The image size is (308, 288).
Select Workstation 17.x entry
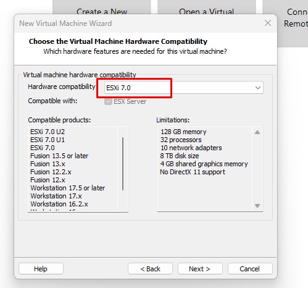click(56, 196)
